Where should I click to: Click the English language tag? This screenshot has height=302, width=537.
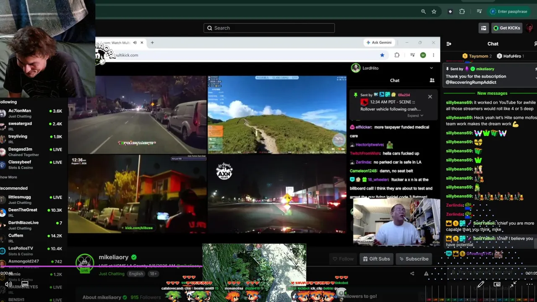click(x=136, y=274)
